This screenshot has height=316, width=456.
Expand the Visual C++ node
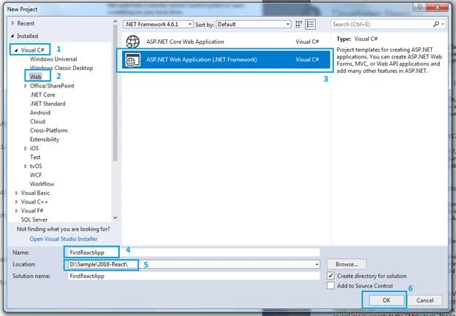(17, 202)
